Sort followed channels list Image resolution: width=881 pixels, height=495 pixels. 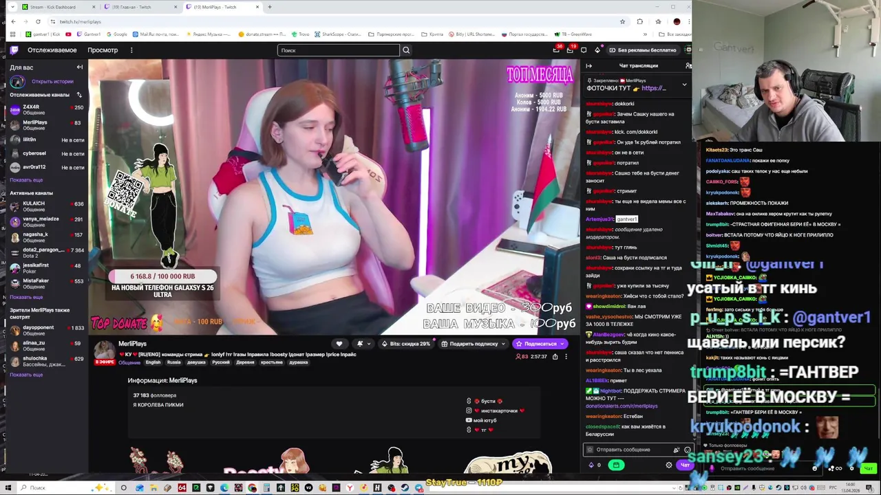click(79, 95)
